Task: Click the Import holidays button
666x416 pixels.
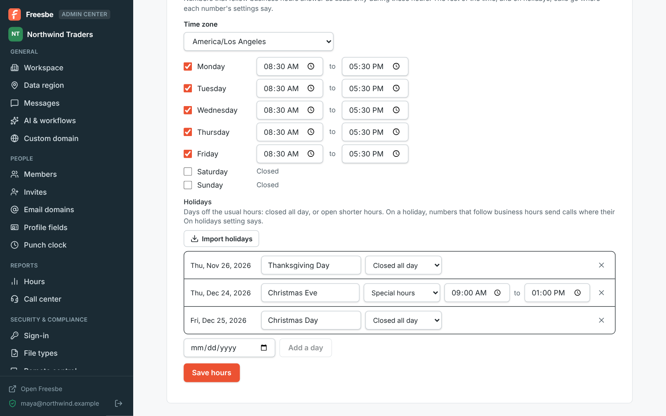Action: (x=221, y=239)
